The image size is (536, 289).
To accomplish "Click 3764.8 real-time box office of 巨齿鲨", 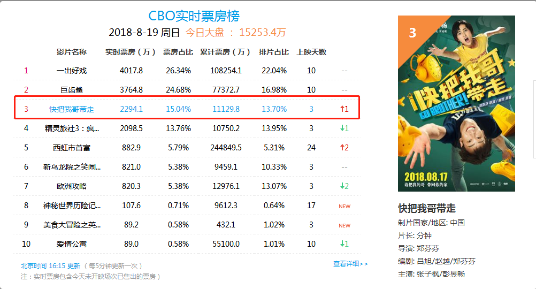I will pyautogui.click(x=131, y=90).
